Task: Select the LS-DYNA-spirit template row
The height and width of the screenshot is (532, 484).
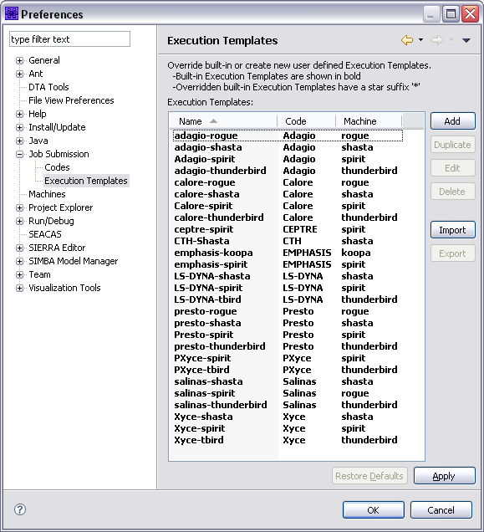Action: click(x=288, y=288)
